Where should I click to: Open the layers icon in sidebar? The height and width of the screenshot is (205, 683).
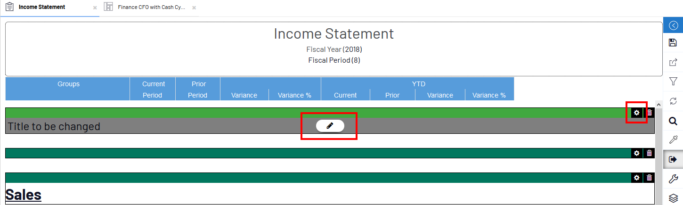(673, 198)
